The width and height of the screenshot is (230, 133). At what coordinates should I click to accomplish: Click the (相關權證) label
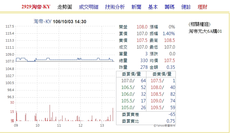click(199, 24)
